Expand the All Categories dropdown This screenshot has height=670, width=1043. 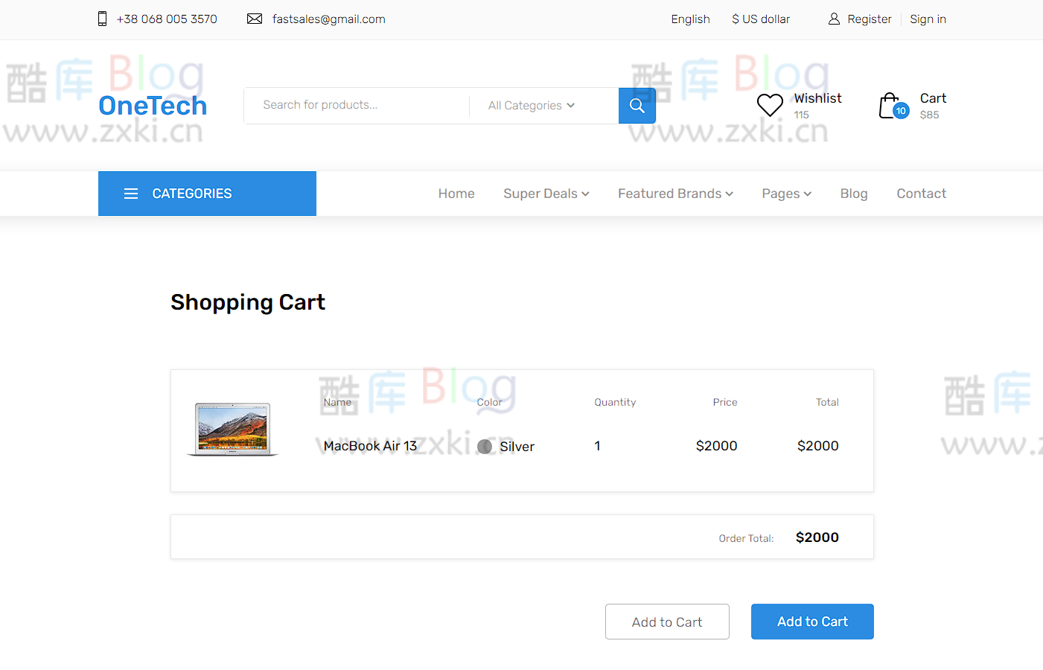pos(531,106)
